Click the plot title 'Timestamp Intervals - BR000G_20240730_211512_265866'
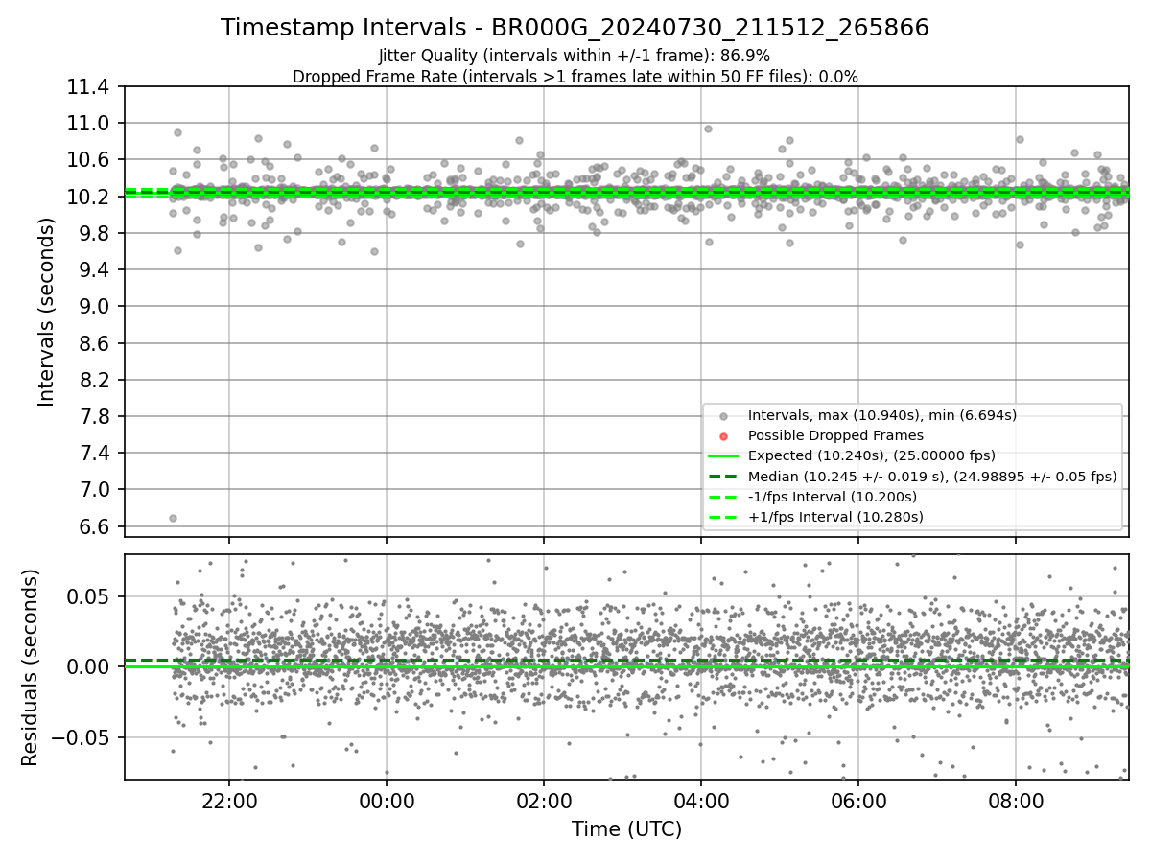 point(575,28)
